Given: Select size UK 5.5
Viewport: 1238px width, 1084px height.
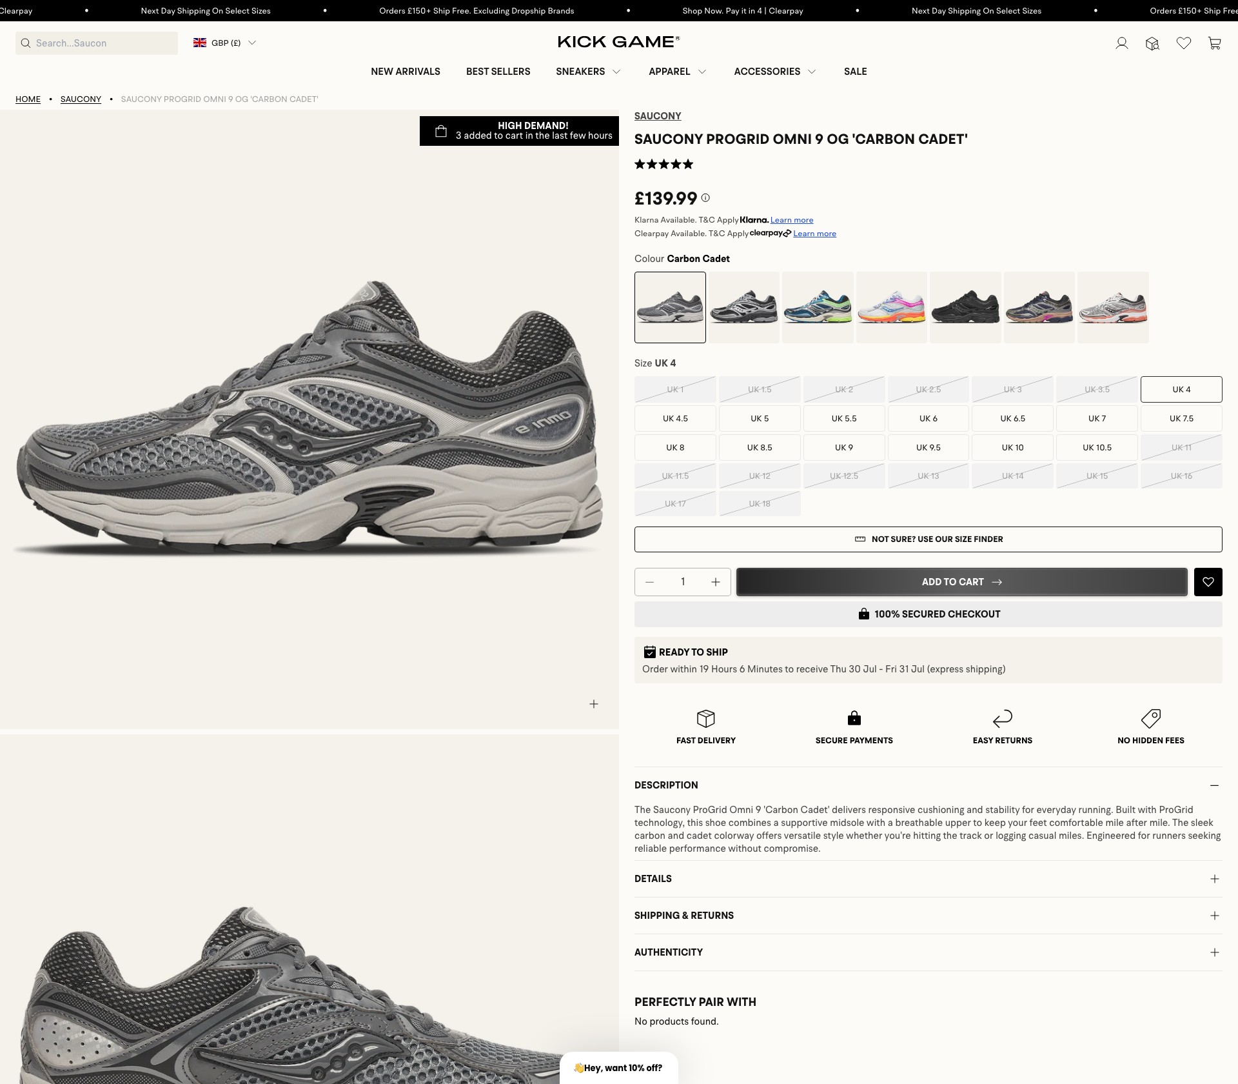Looking at the screenshot, I should click(844, 418).
